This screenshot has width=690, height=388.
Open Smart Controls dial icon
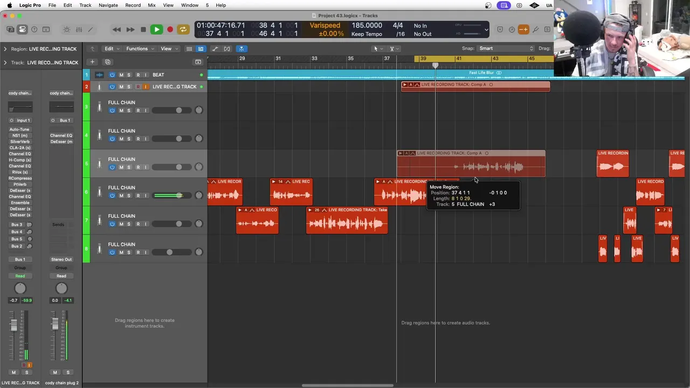click(67, 30)
